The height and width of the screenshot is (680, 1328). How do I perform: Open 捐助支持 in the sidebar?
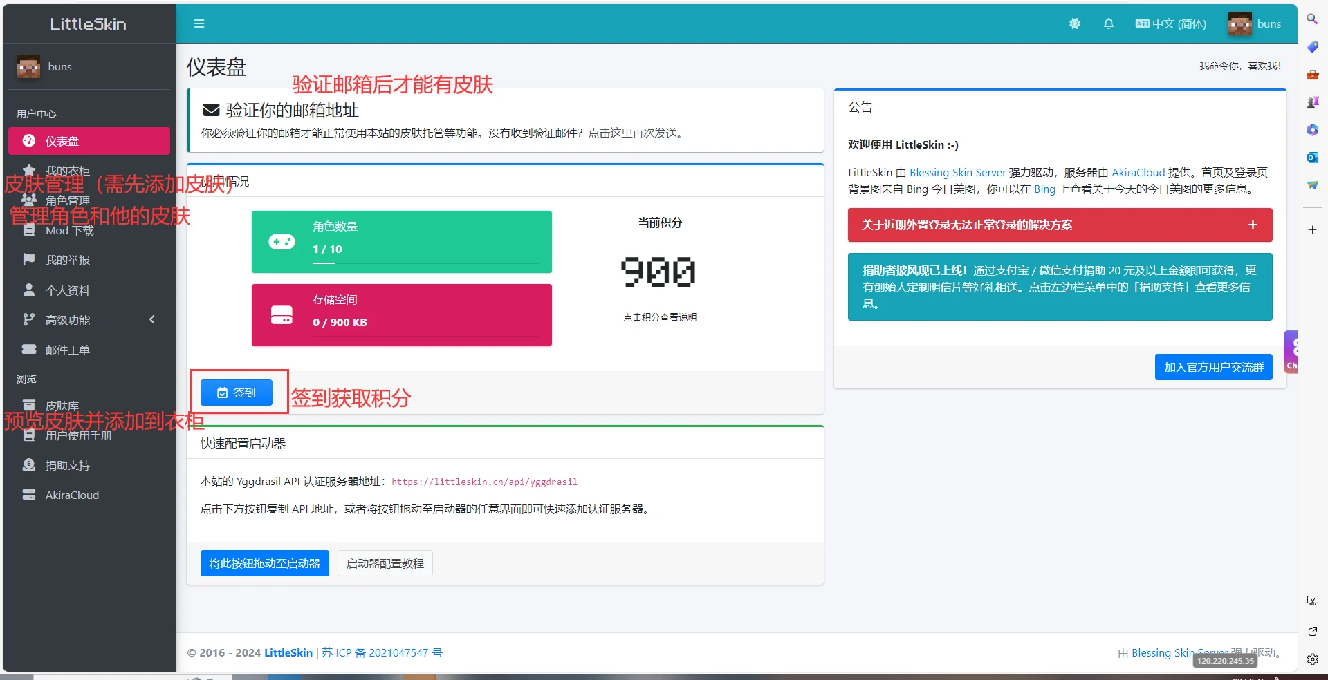[68, 466]
